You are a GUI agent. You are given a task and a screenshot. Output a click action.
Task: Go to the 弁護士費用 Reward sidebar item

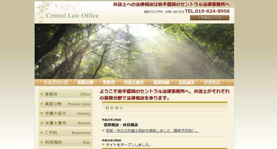66,123
